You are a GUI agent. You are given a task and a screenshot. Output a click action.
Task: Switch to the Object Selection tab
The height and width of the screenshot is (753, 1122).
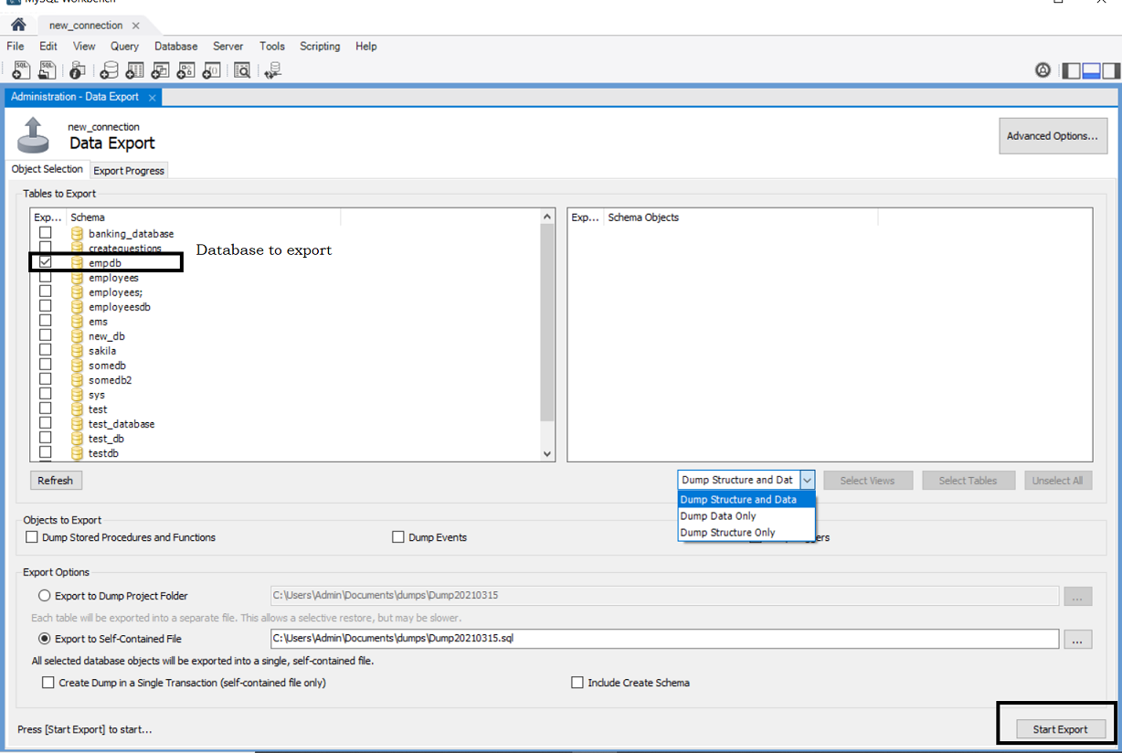click(x=48, y=169)
